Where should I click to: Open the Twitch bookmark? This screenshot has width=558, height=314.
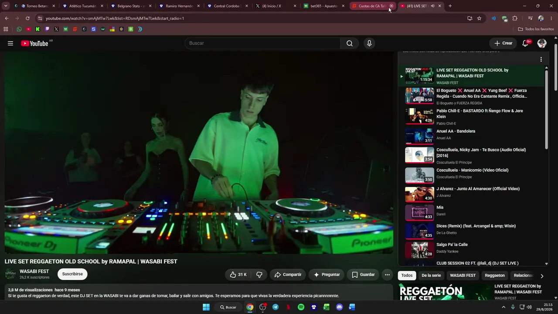pyautogui.click(x=47, y=29)
